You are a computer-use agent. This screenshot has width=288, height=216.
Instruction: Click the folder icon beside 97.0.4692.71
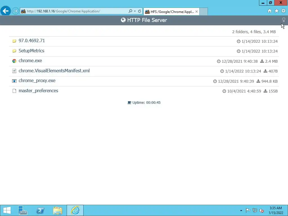point(14,41)
